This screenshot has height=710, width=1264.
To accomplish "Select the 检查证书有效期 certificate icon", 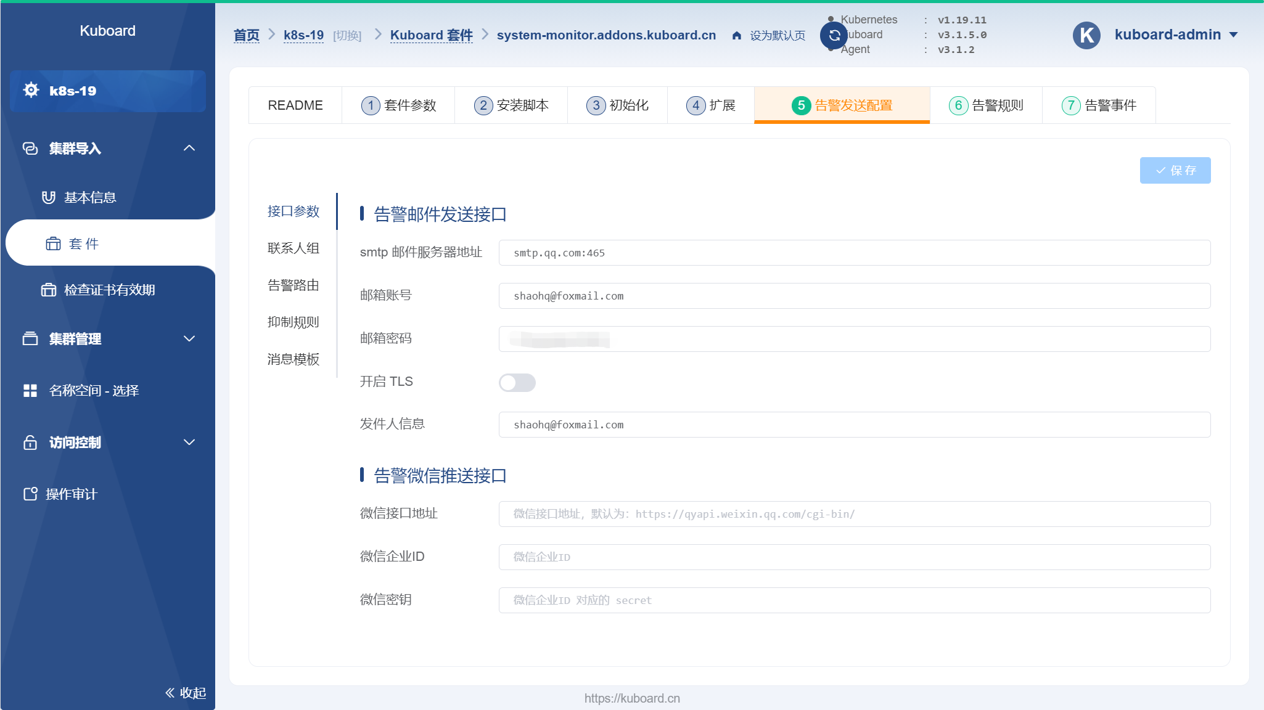I will tap(48, 290).
